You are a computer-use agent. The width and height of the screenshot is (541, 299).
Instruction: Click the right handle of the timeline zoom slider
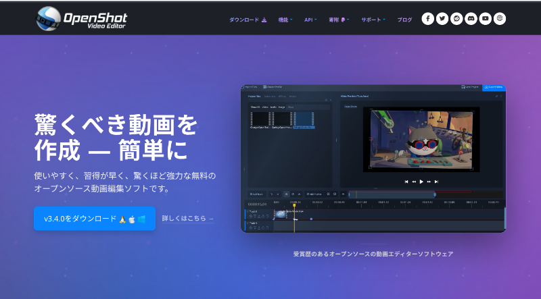click(x=435, y=194)
